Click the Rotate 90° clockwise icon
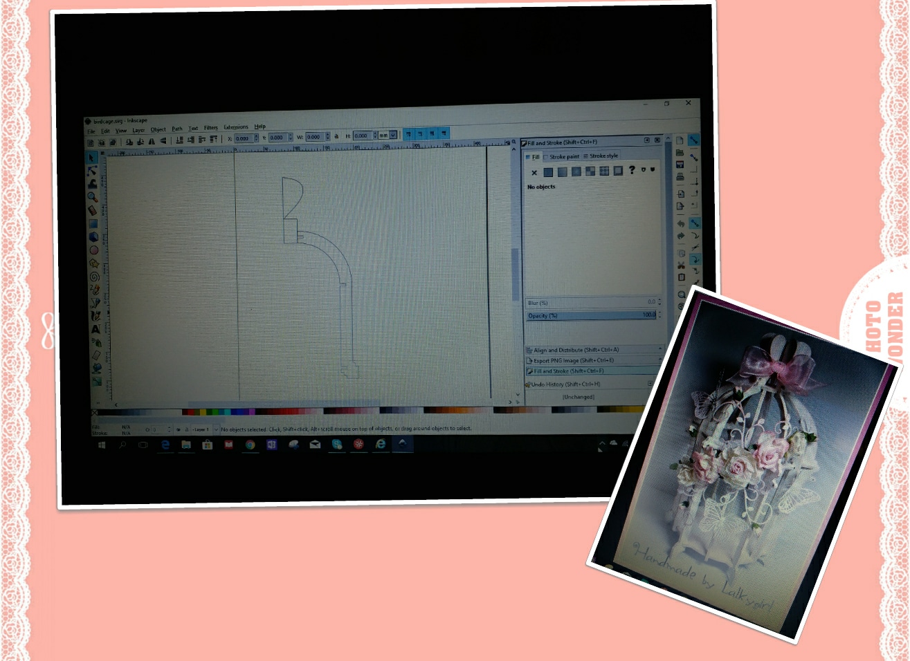The height and width of the screenshot is (661, 910). click(140, 141)
